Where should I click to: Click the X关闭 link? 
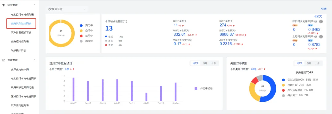coord(323,9)
